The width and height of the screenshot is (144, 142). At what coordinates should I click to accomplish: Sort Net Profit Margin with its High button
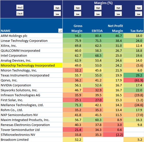tap(118, 8)
